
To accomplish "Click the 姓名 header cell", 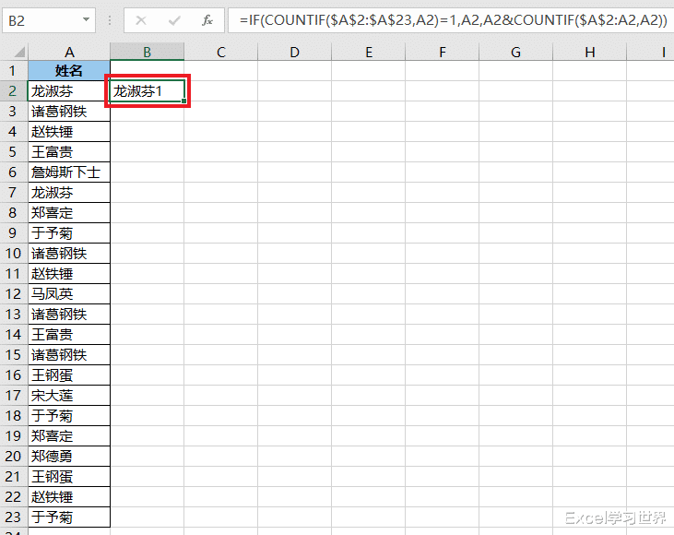I will [x=69, y=70].
